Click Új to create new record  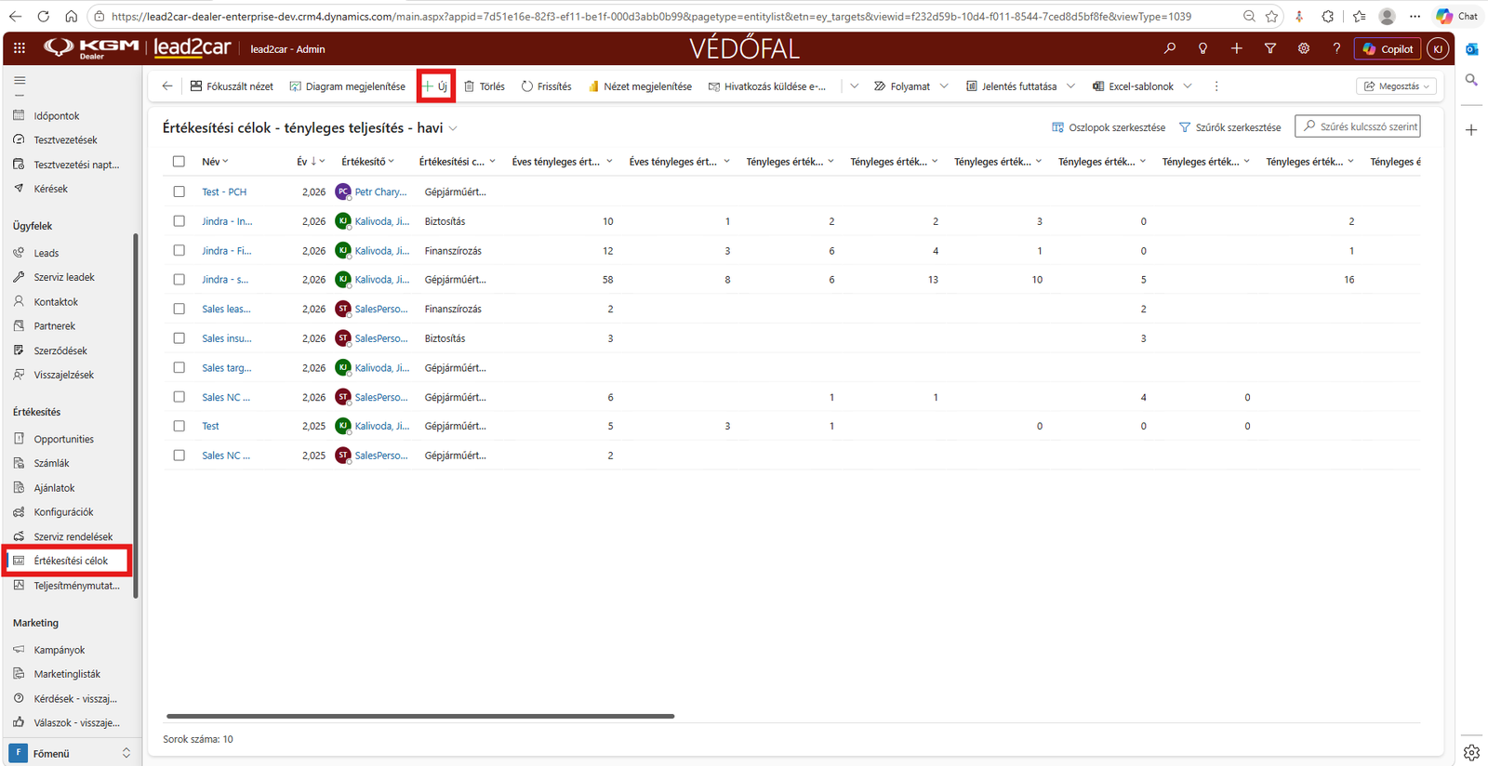(x=435, y=86)
